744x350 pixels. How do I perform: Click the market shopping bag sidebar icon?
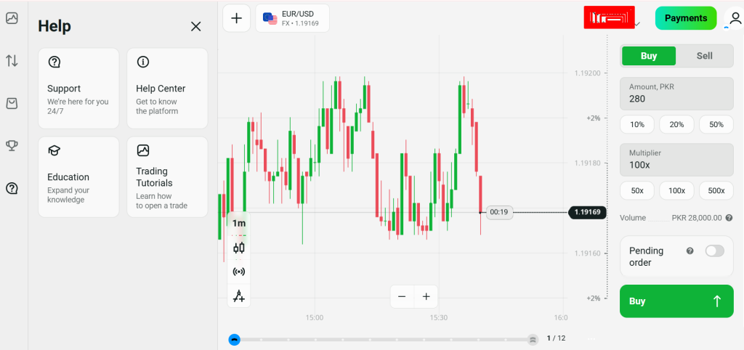[12, 104]
